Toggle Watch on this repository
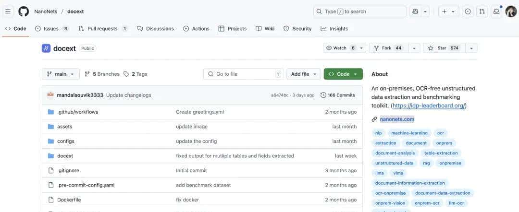The width and height of the screenshot is (519, 212). tap(340, 48)
